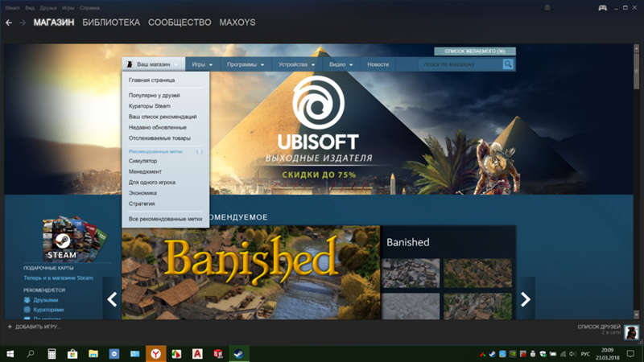Screen dimensions: 644x362
Task: Click the icon next to Кураторами
Action: pos(27,310)
